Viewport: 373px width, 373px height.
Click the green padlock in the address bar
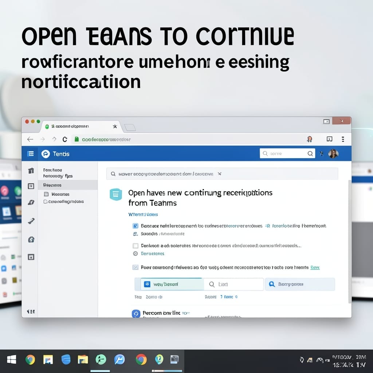click(x=76, y=139)
